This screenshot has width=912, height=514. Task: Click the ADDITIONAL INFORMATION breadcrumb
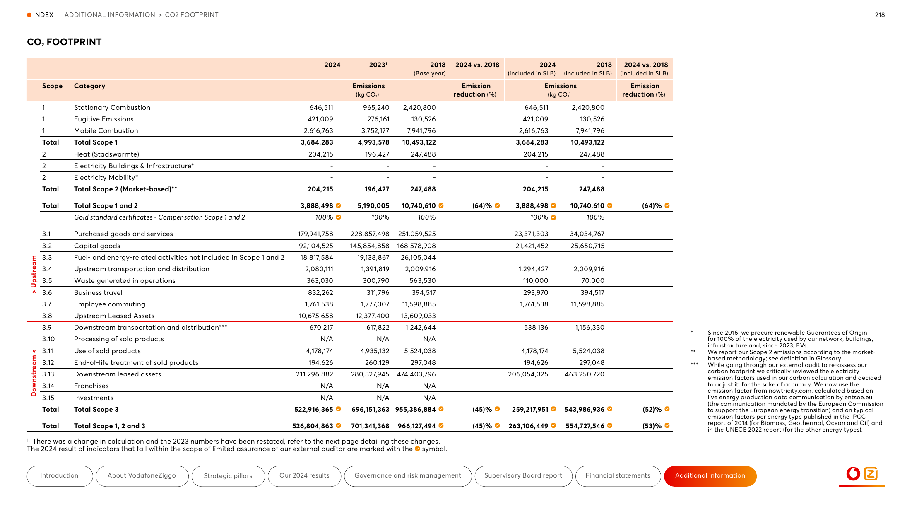[x=110, y=15]
